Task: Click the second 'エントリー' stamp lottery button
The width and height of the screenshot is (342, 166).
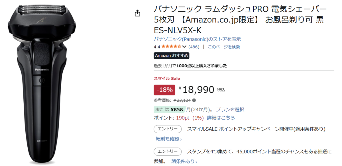Action: (x=168, y=151)
